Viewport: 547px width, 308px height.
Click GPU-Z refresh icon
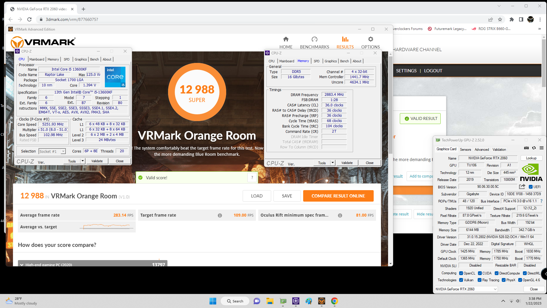pyautogui.click(x=534, y=148)
